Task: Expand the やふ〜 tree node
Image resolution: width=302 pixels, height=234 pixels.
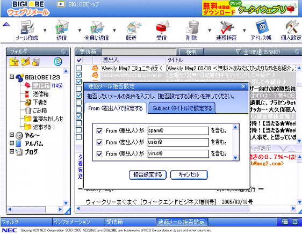Action: click(x=12, y=135)
